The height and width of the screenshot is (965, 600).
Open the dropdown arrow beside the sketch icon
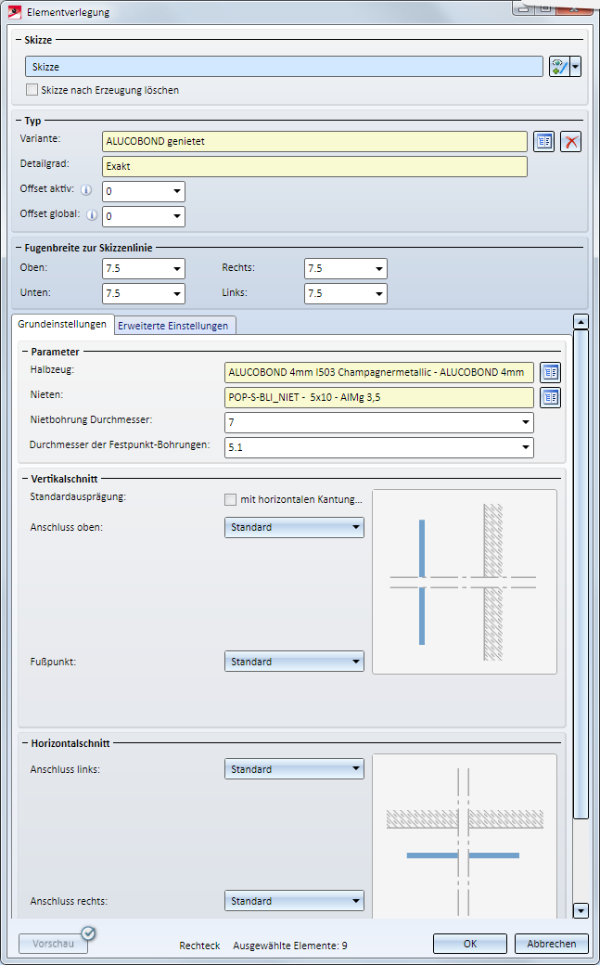pos(575,67)
